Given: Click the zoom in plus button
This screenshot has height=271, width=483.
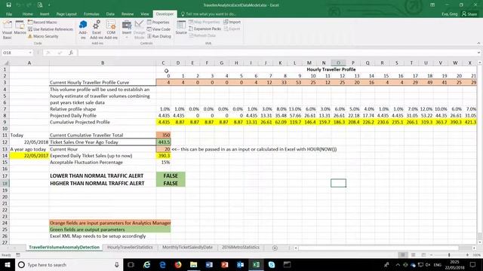Looking at the screenshot, I should point(467,254).
